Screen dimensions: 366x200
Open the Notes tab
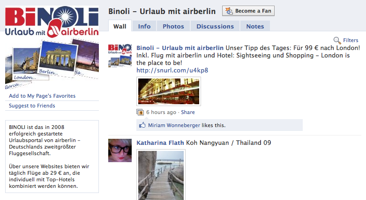pyautogui.click(x=255, y=26)
